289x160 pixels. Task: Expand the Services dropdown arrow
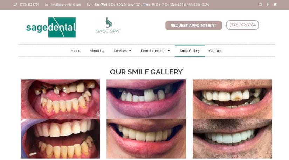[130, 51]
